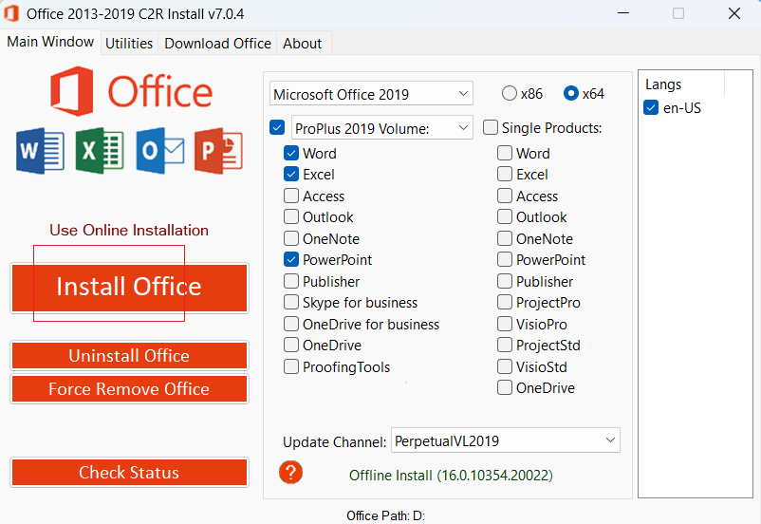Open the Update Channel PerpetualVL2019 dropdown

506,440
